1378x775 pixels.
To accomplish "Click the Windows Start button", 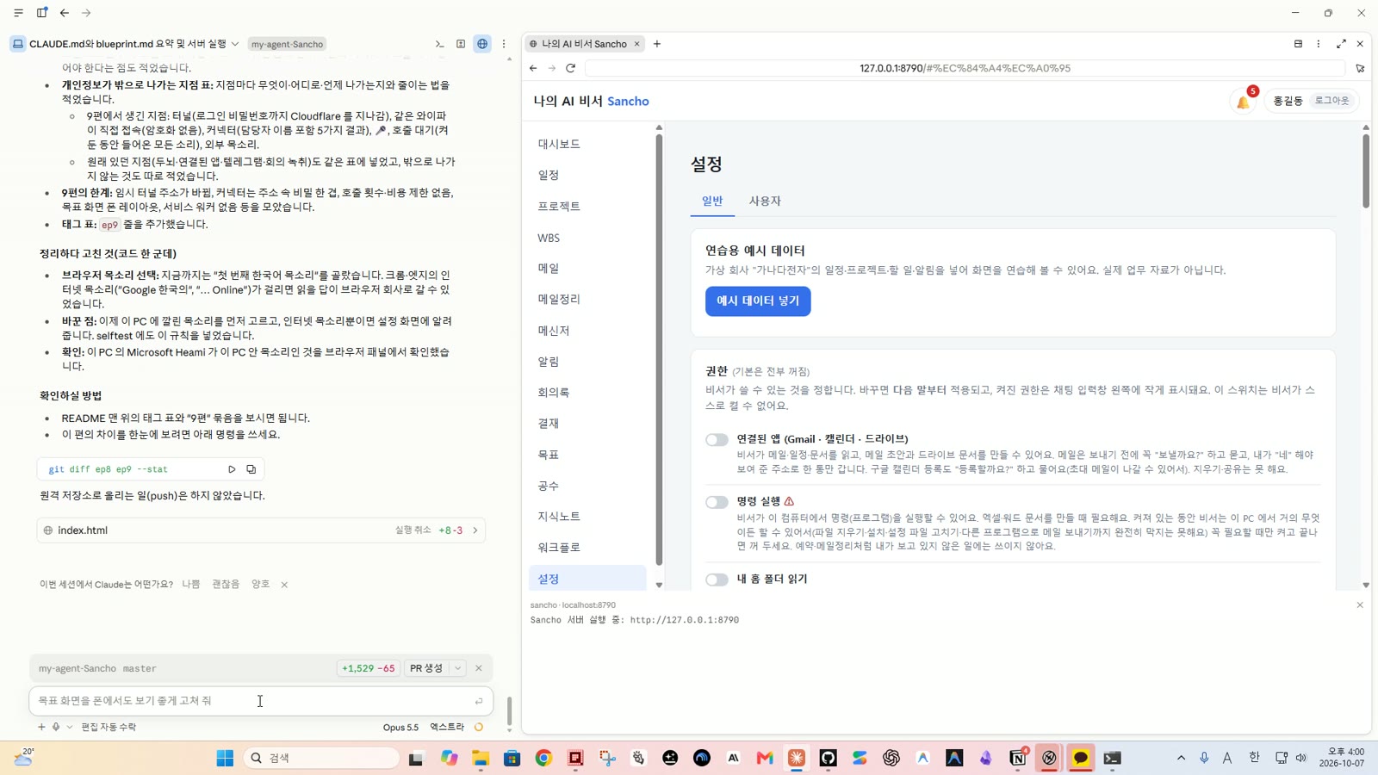I will pos(225,758).
